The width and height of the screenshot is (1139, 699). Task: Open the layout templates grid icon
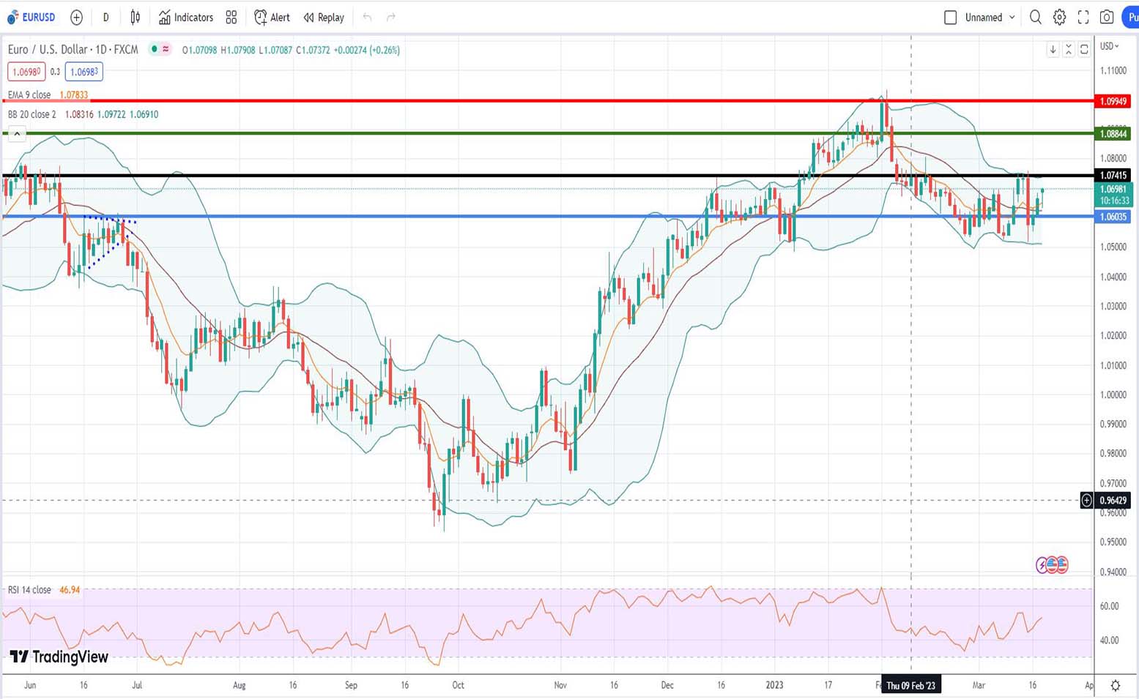[231, 17]
